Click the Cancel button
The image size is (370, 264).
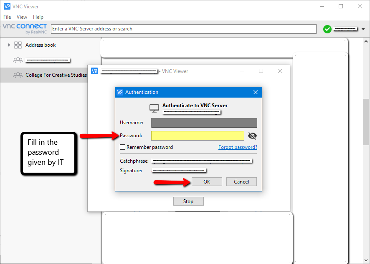pyautogui.click(x=241, y=182)
